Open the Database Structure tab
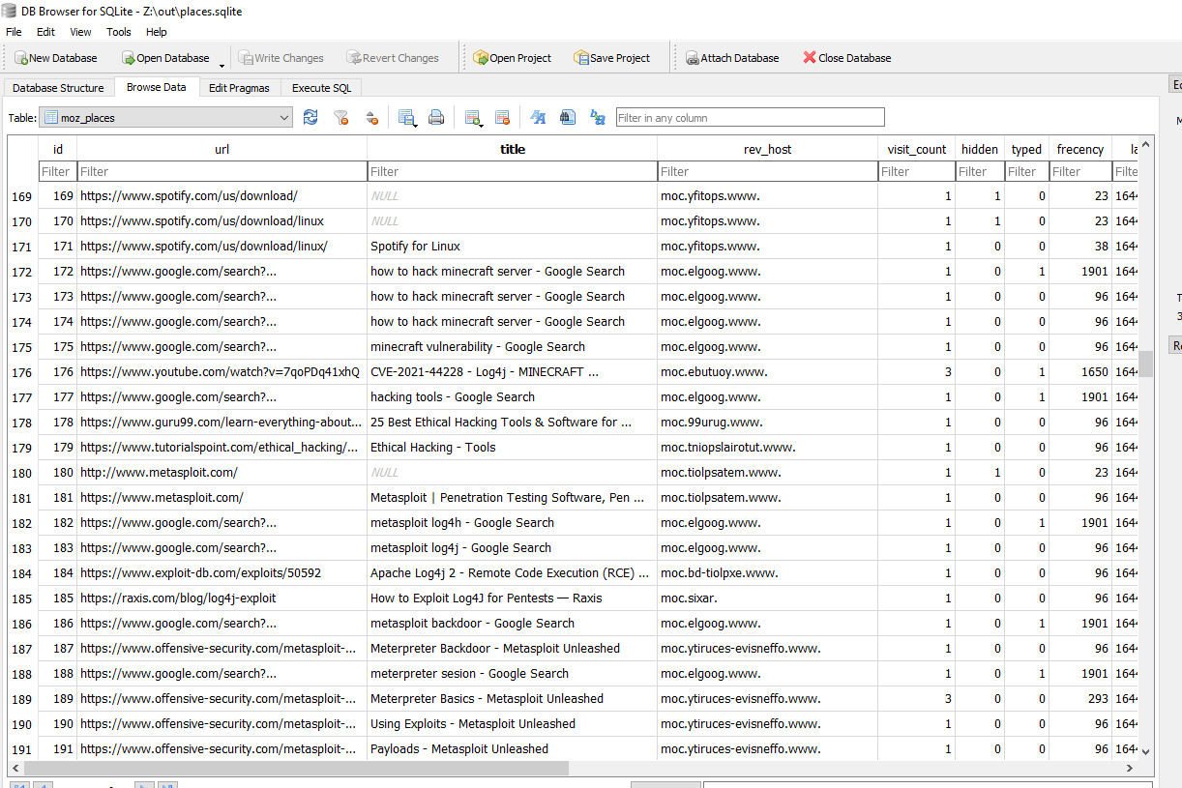 click(58, 88)
